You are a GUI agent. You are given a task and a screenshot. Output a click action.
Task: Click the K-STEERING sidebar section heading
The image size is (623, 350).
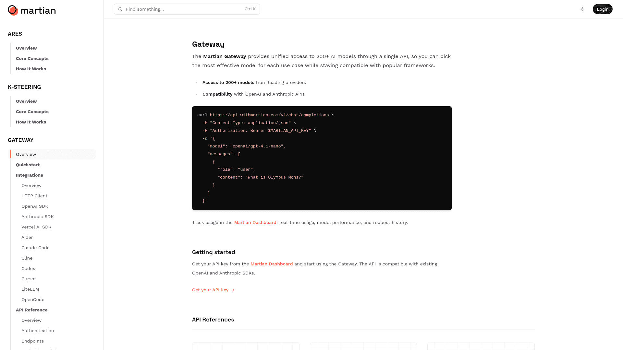(24, 87)
